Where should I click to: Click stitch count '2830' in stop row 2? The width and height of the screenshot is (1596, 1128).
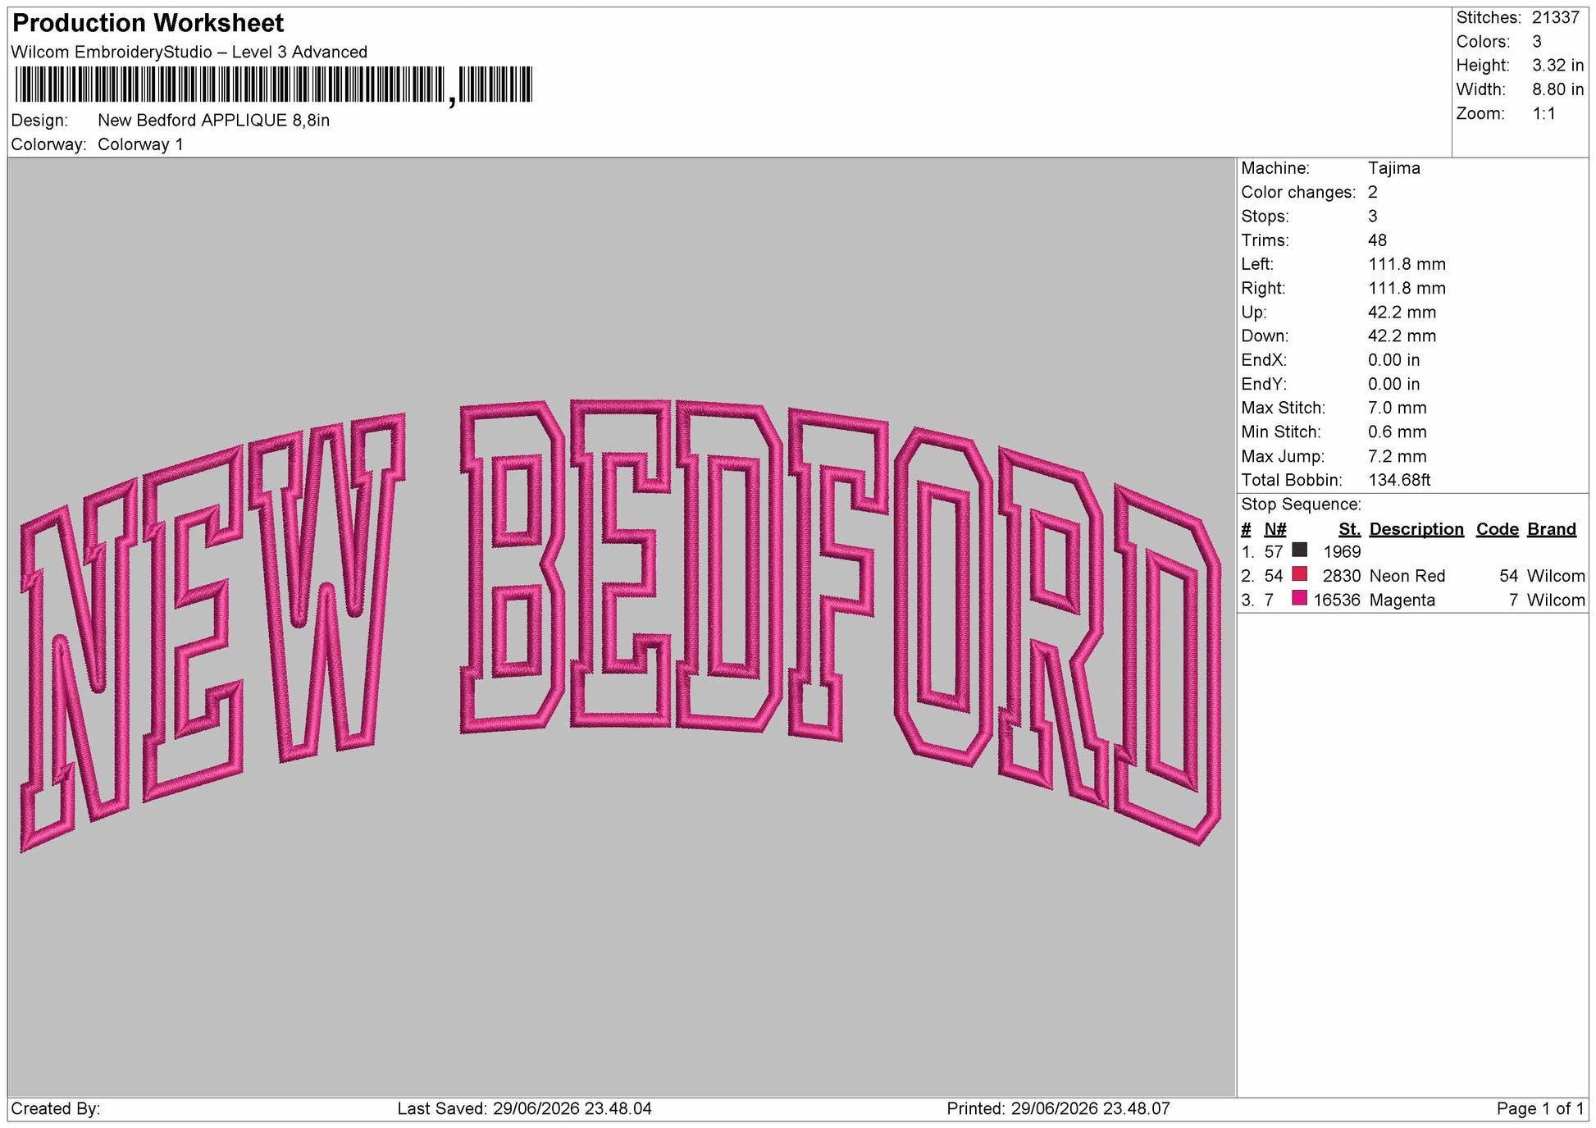(1342, 576)
